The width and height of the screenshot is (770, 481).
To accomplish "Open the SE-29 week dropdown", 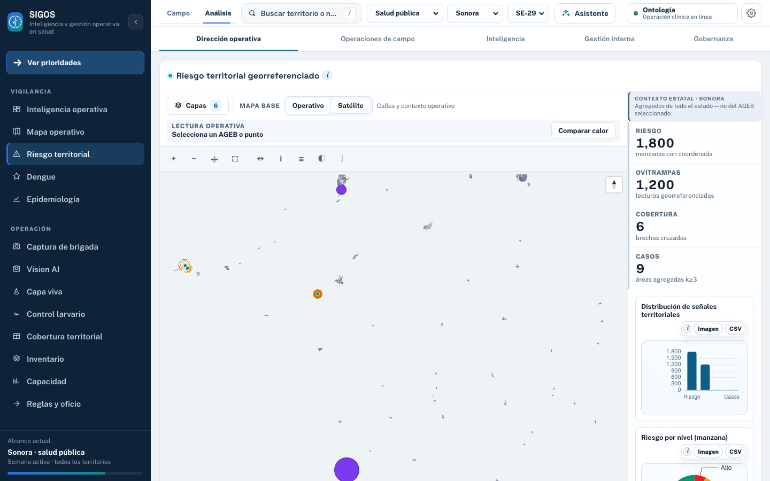I will click(x=528, y=13).
